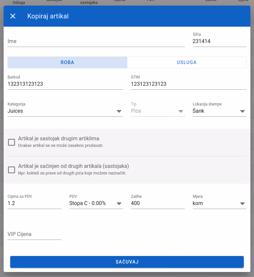Click the VIP Cijena field
Viewport: 254px width, 277px height.
tap(34, 234)
